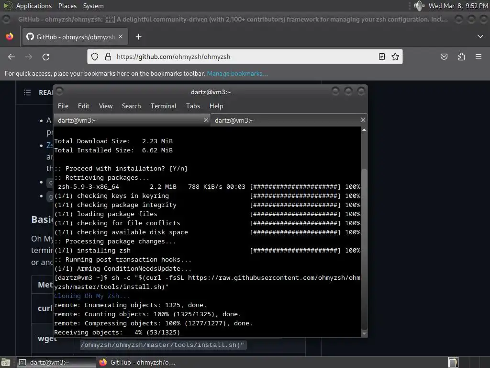Click the volume speaker icon in panel
Viewport: 490px width, 368px height.
(419, 6)
